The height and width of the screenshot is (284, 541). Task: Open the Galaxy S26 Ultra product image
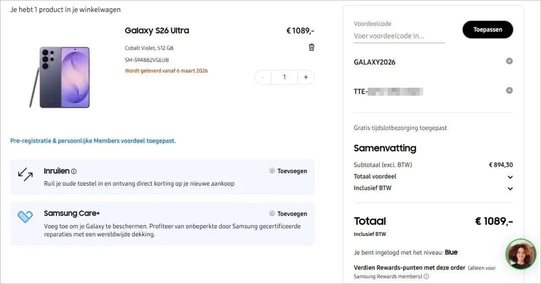[60, 77]
